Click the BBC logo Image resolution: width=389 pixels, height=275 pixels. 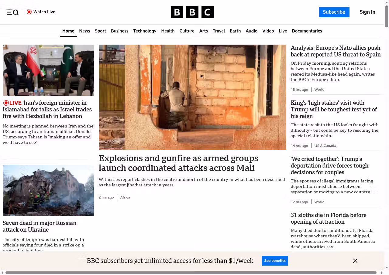coord(192,12)
